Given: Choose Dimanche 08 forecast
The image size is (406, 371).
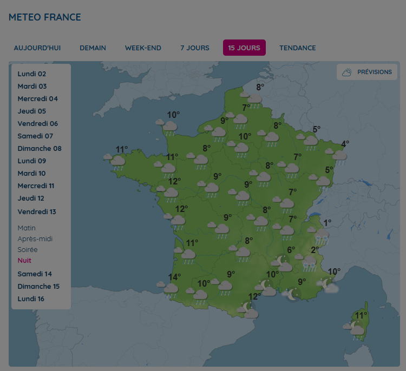Looking at the screenshot, I should tap(40, 148).
